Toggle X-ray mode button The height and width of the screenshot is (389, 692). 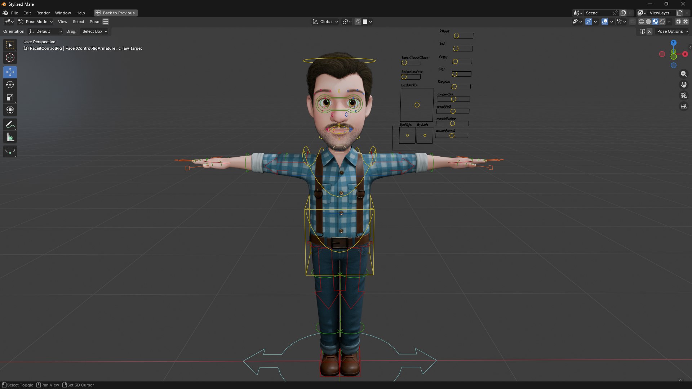pos(632,22)
